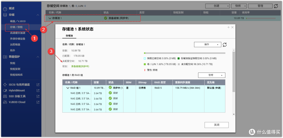
Task: Click the VJBOD Cloud icon
Action: tap(5, 102)
